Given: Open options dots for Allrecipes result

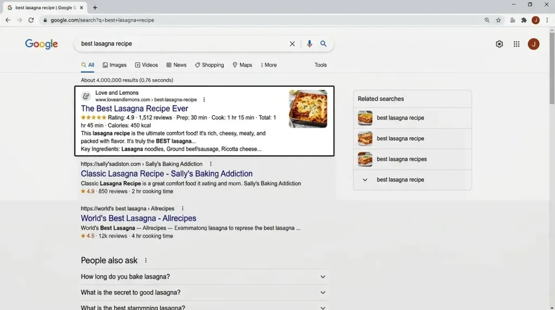Looking at the screenshot, I should tap(183, 209).
